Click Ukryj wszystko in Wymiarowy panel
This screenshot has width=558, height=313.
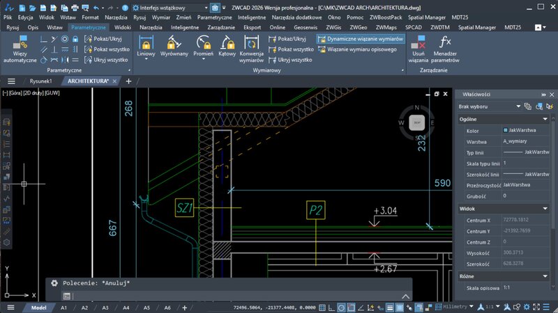click(x=291, y=60)
